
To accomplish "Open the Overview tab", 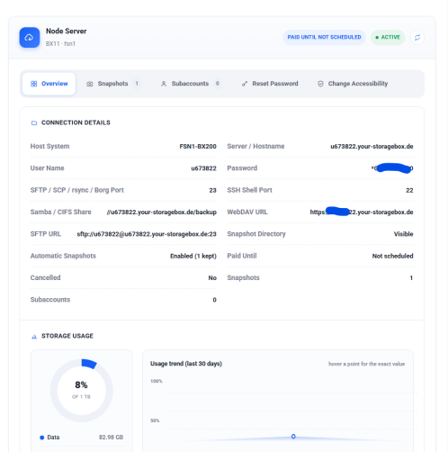I will pyautogui.click(x=49, y=84).
